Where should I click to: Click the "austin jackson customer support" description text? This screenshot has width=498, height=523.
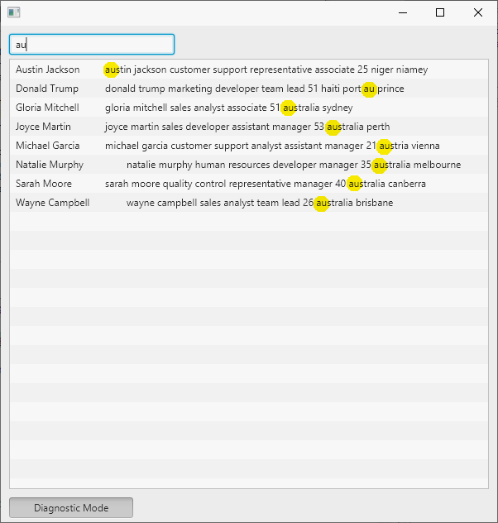(x=266, y=70)
